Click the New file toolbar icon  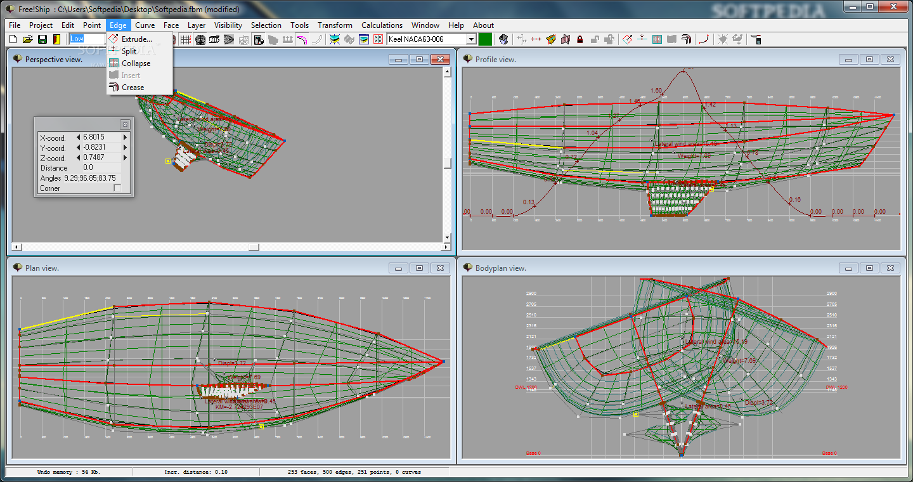[x=13, y=39]
